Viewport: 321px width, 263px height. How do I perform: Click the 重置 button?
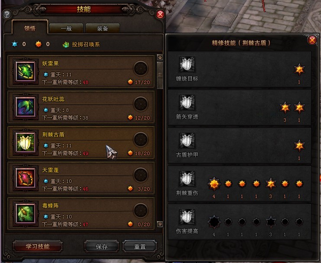click(x=140, y=247)
